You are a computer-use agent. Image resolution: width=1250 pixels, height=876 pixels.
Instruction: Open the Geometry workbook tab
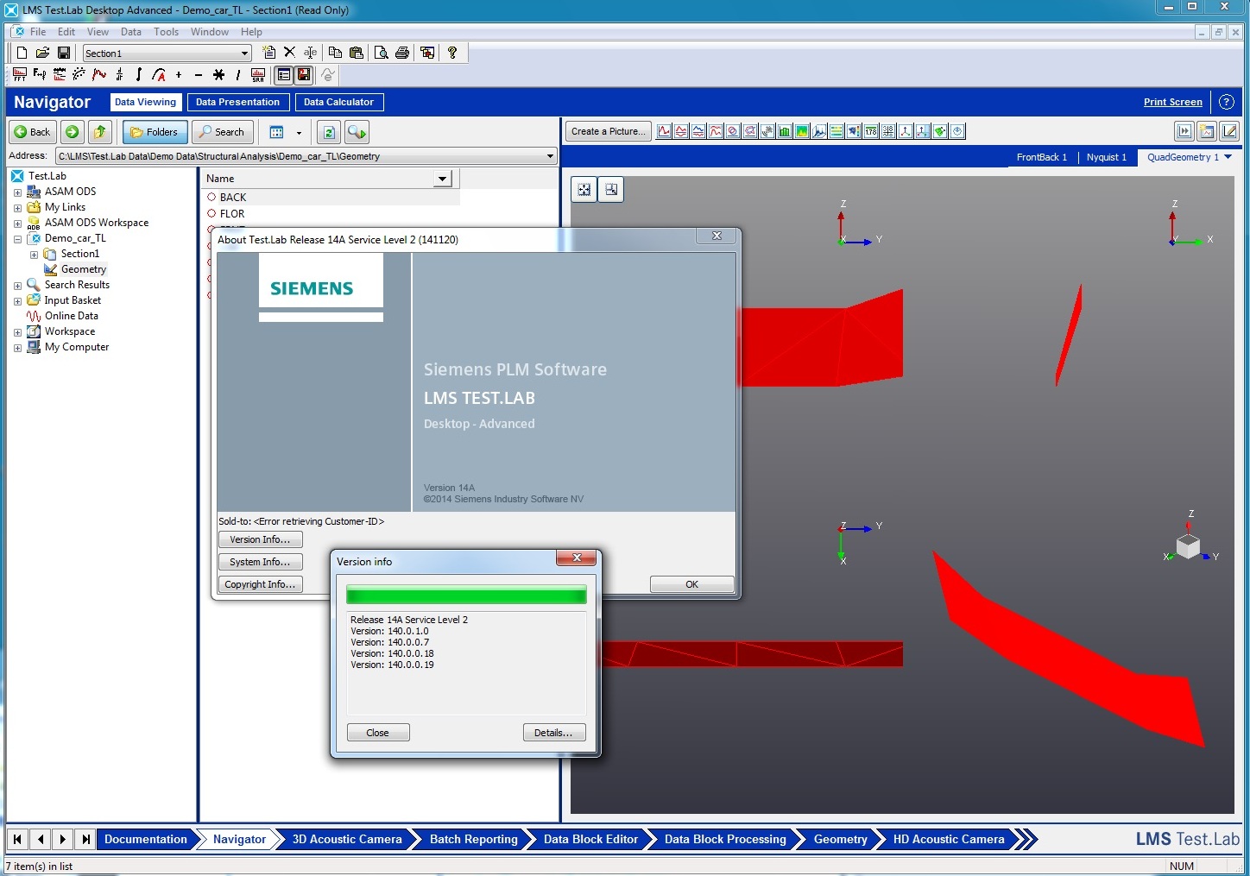coord(840,839)
